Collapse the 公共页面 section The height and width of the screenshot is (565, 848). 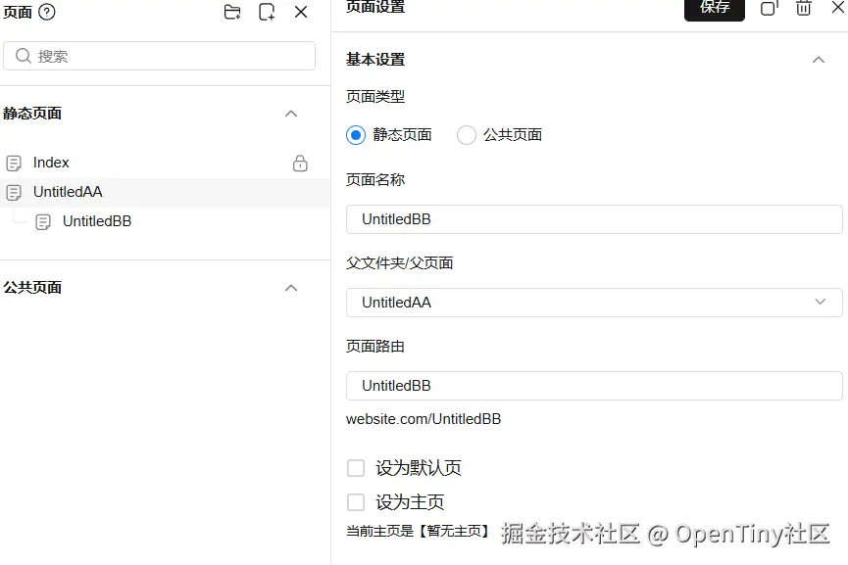[291, 288]
